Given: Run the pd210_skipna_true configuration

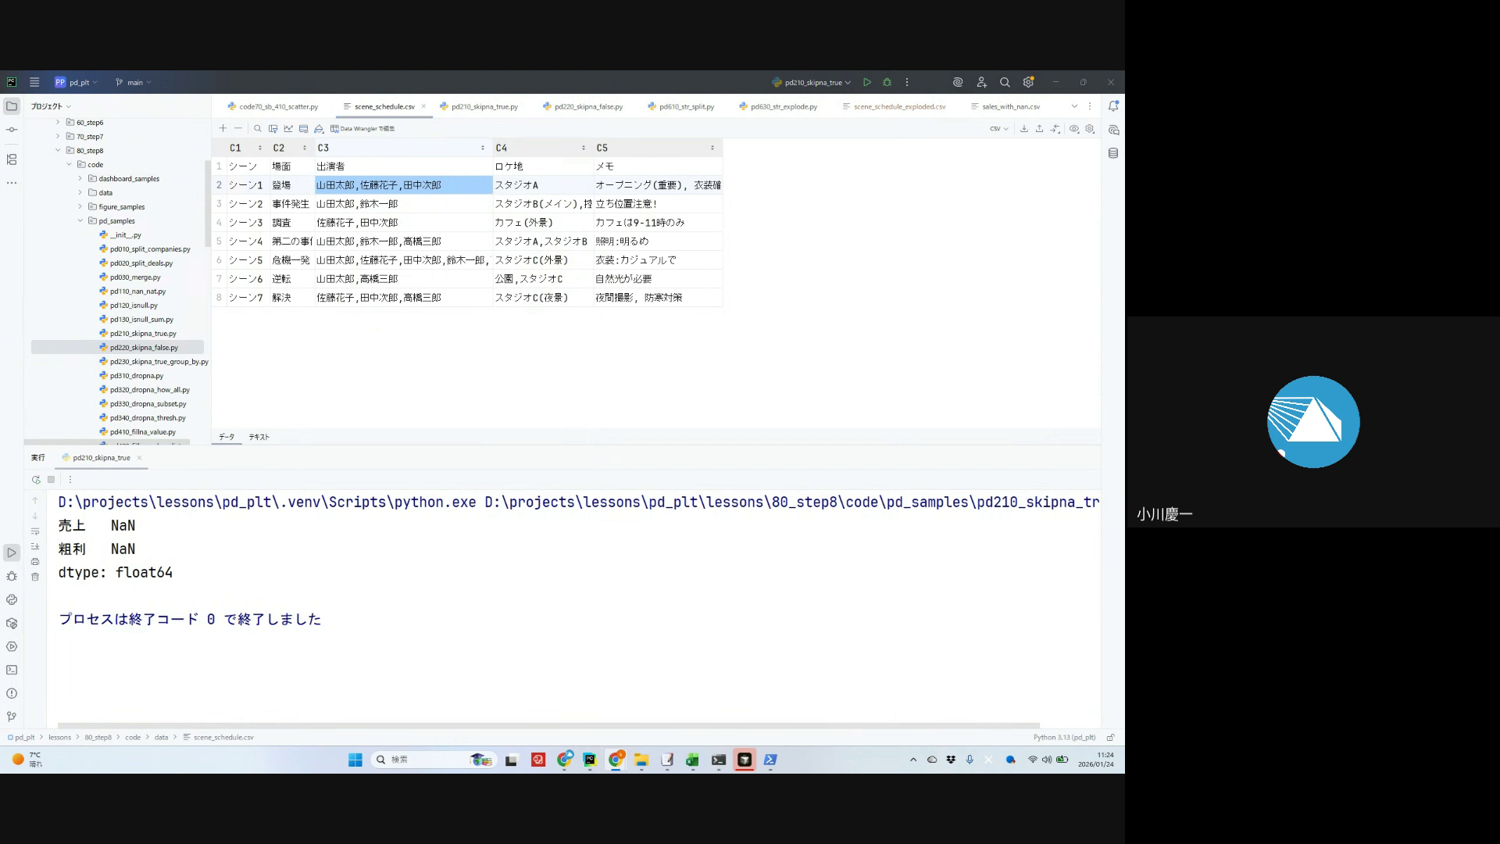Looking at the screenshot, I should tap(867, 82).
